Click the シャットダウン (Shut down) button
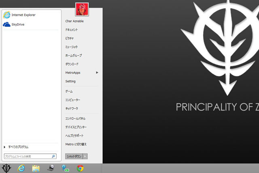Viewport: 259px width, 173px height. point(74,156)
